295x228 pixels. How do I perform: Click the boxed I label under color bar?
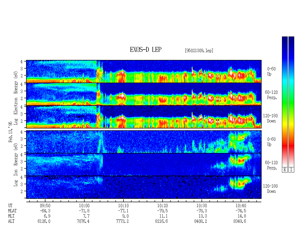(x=291, y=170)
